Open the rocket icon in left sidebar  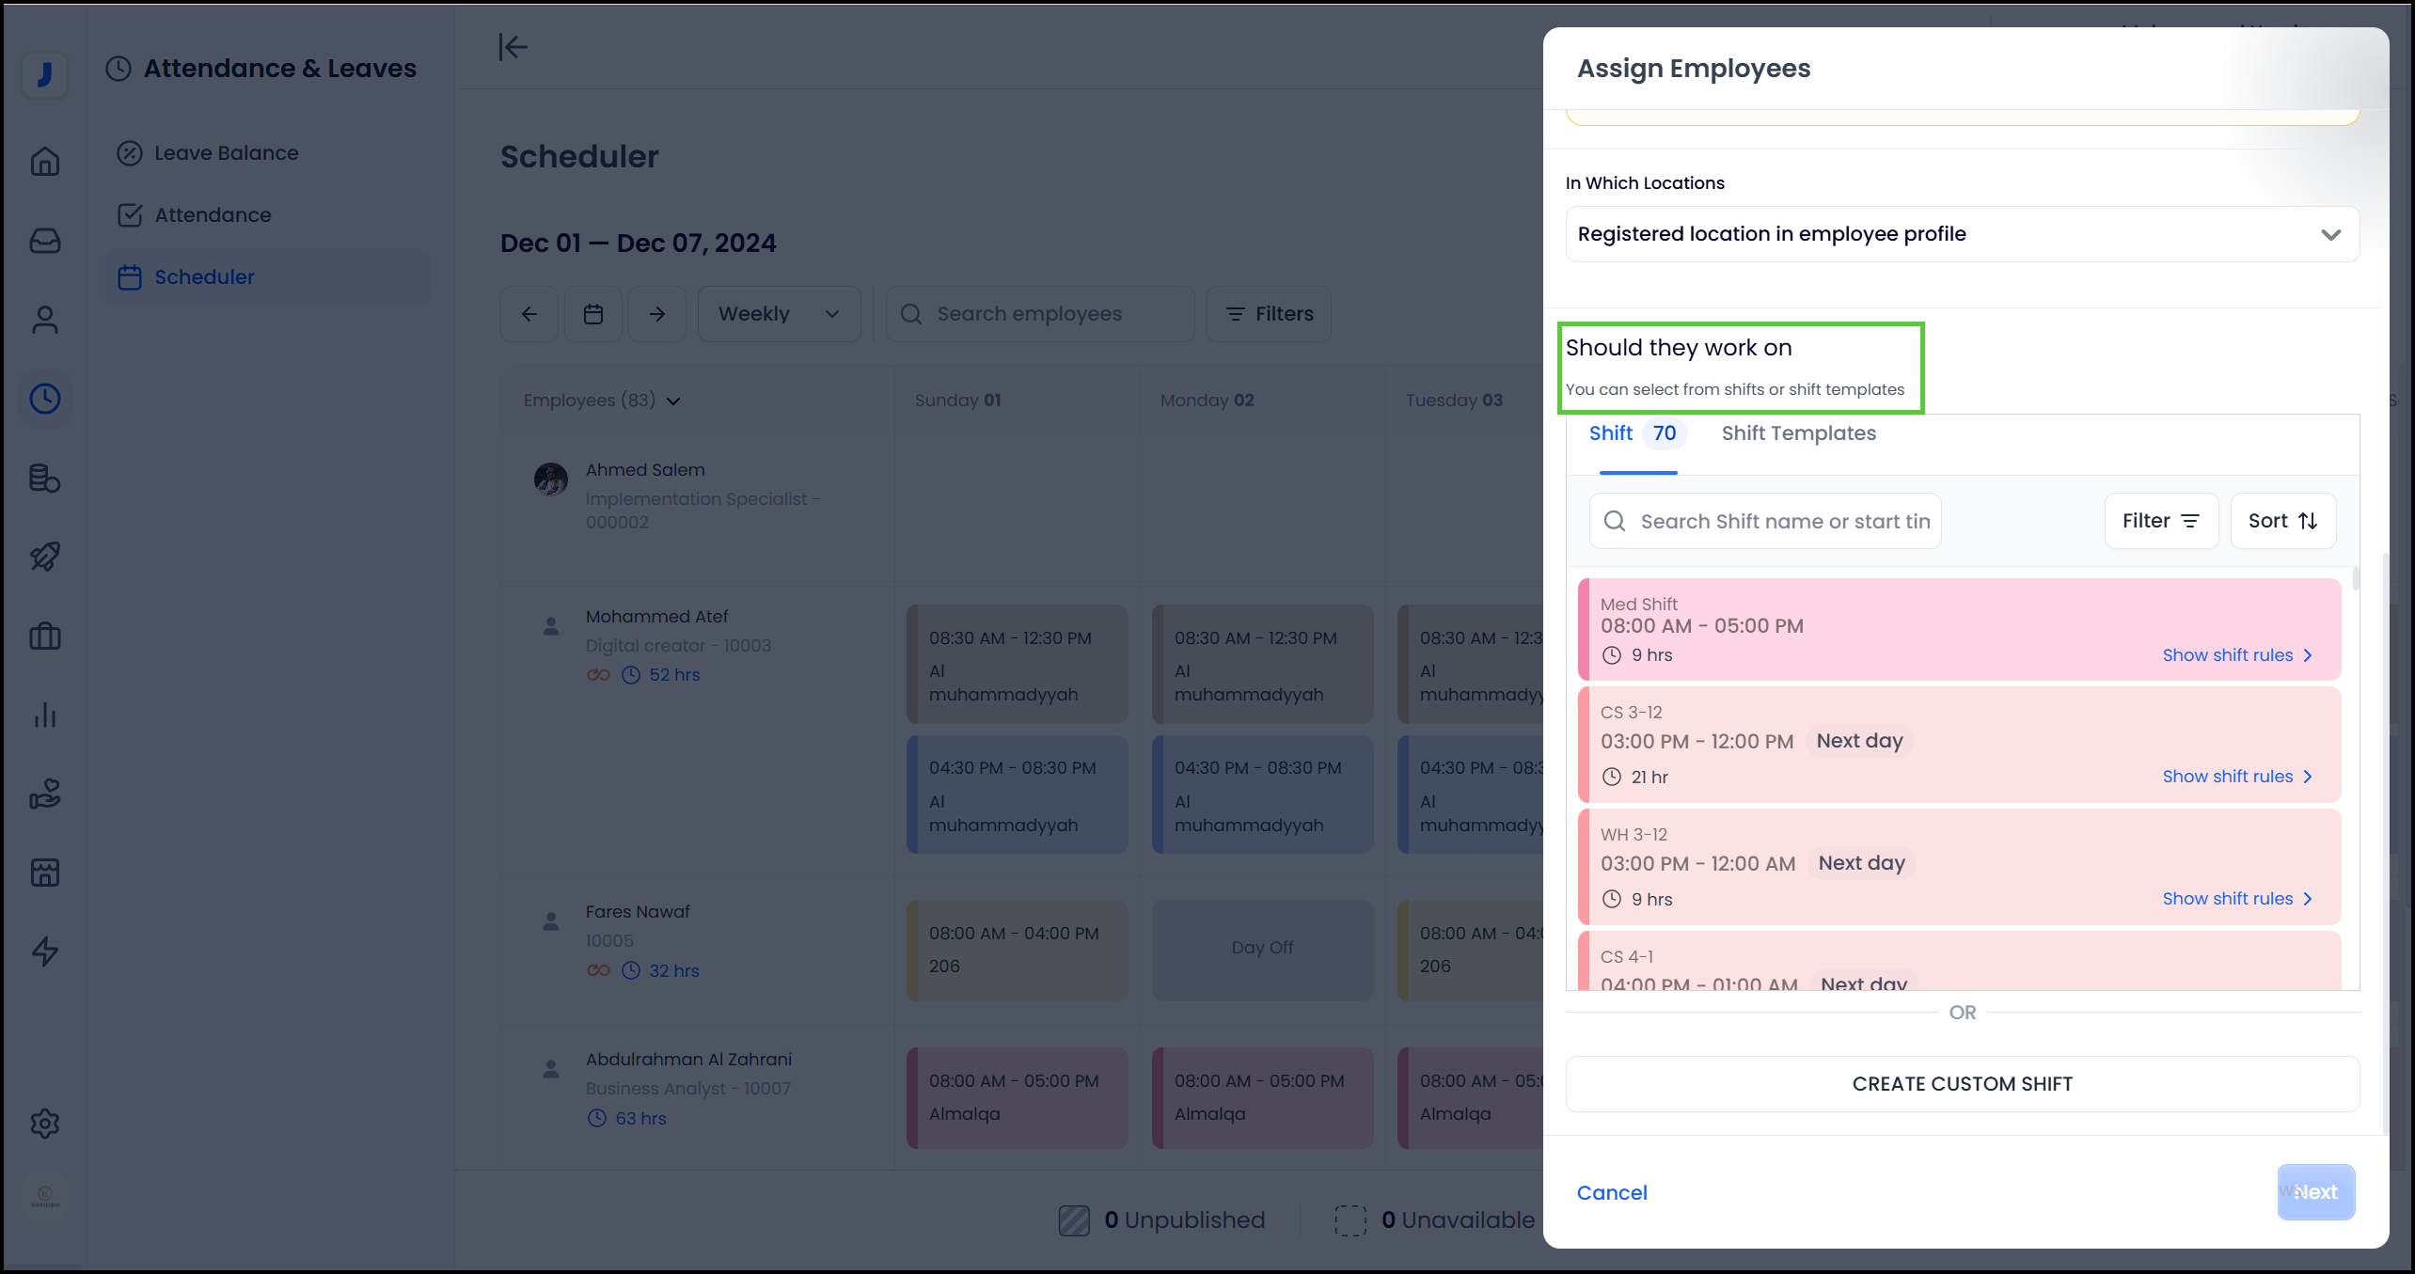(44, 557)
